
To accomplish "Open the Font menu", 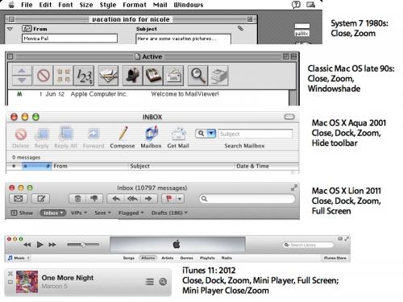I will [65, 5].
